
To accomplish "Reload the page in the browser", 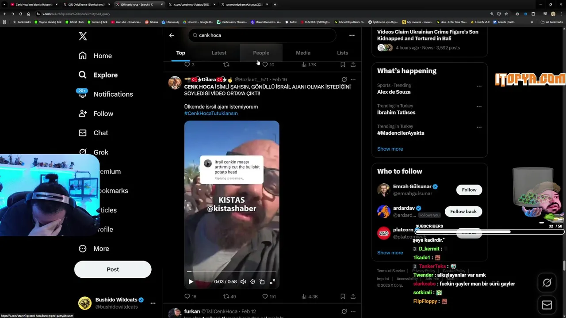I will 20,14.
